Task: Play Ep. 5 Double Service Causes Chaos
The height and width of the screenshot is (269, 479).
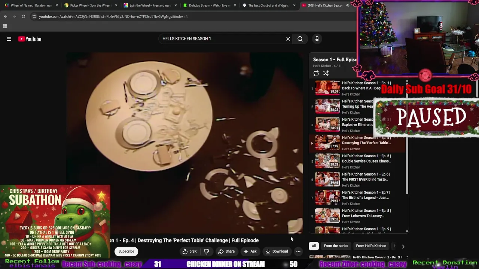Action: pos(358,161)
